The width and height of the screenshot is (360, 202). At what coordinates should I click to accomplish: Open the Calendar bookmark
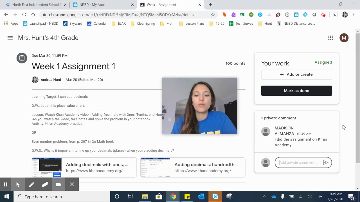point(97,24)
